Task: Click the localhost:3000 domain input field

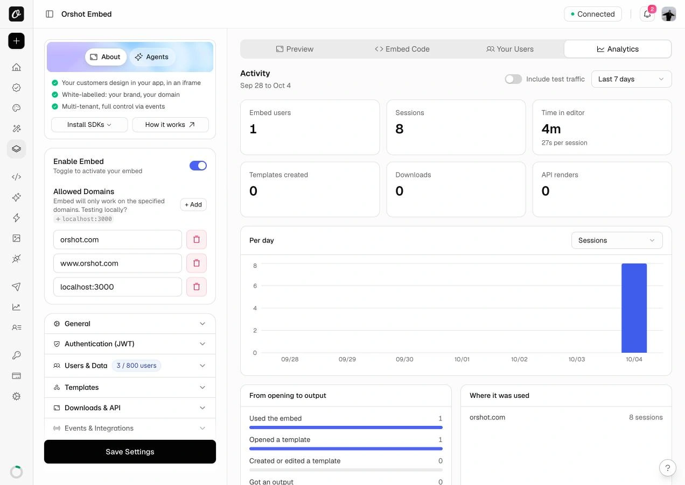Action: coord(117,287)
